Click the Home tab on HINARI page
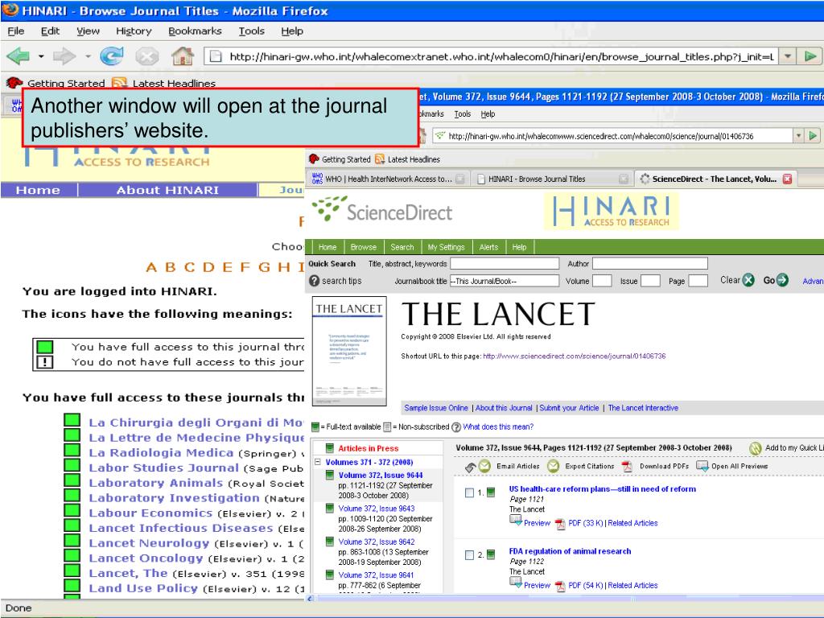Image resolution: width=824 pixels, height=618 pixels. pos(38,190)
